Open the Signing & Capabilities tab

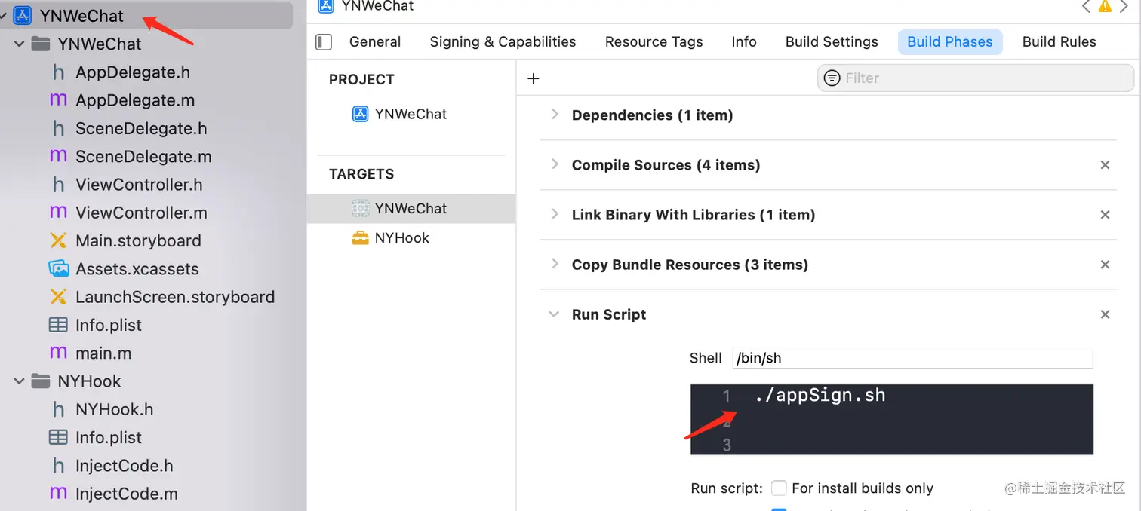503,42
